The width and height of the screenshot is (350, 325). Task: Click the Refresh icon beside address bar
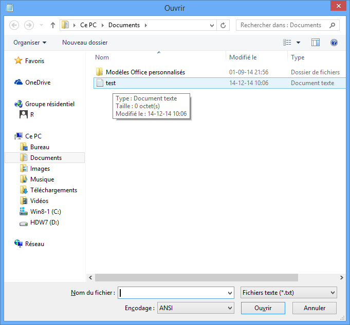point(223,25)
